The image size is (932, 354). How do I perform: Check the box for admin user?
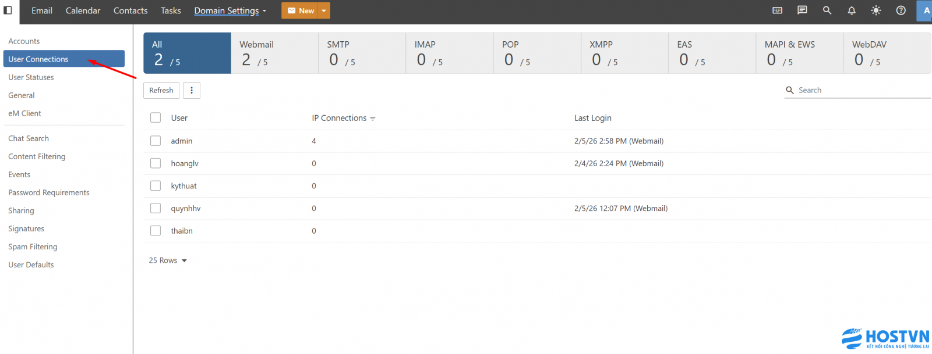point(156,141)
